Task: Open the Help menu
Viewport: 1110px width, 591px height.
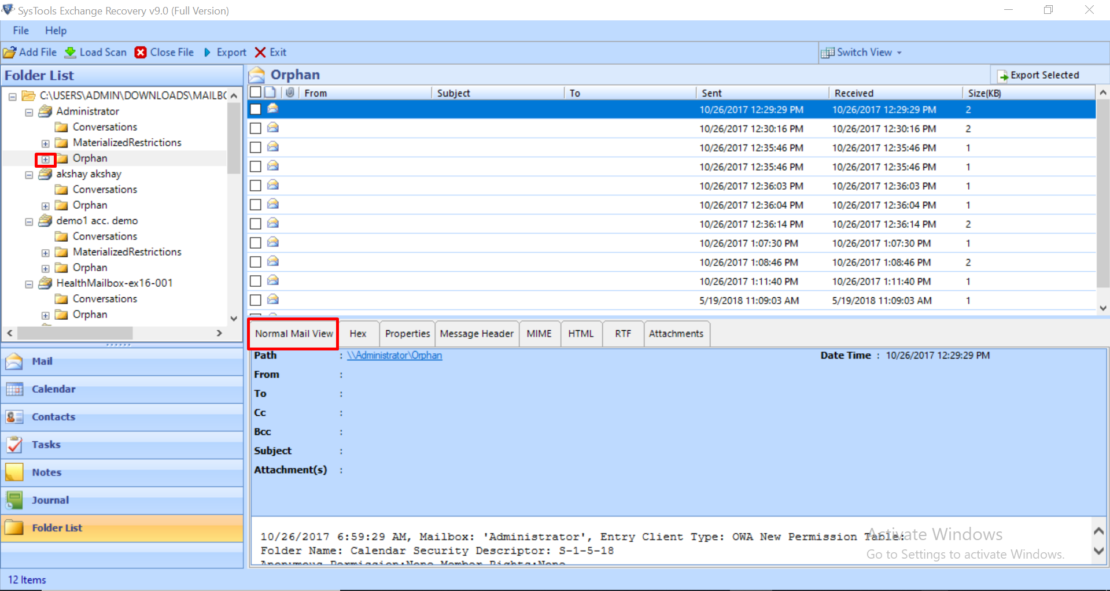Action: pos(56,31)
